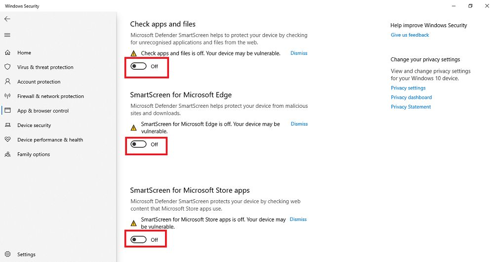This screenshot has height=262, width=494.
Task: Open the hamburger navigation menu icon
Action: click(7, 35)
